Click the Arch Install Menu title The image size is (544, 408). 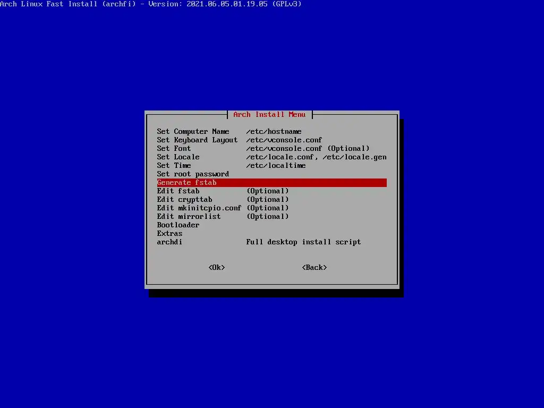269,115
